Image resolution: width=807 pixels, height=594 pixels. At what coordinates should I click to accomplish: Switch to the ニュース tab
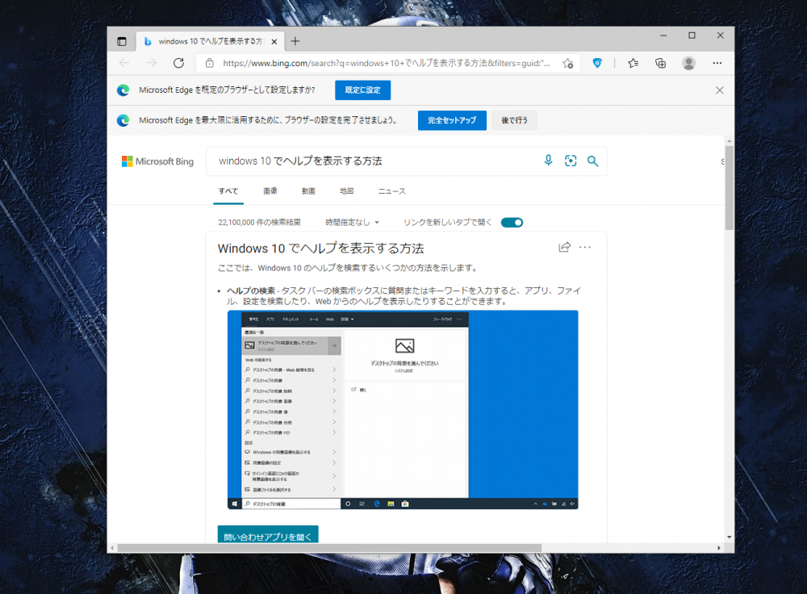coord(391,191)
